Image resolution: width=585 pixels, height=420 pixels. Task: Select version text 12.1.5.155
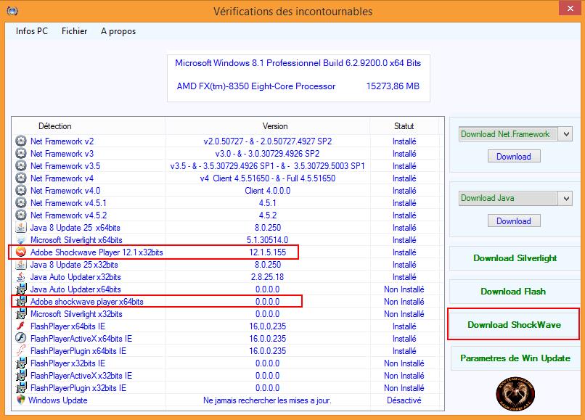point(268,252)
